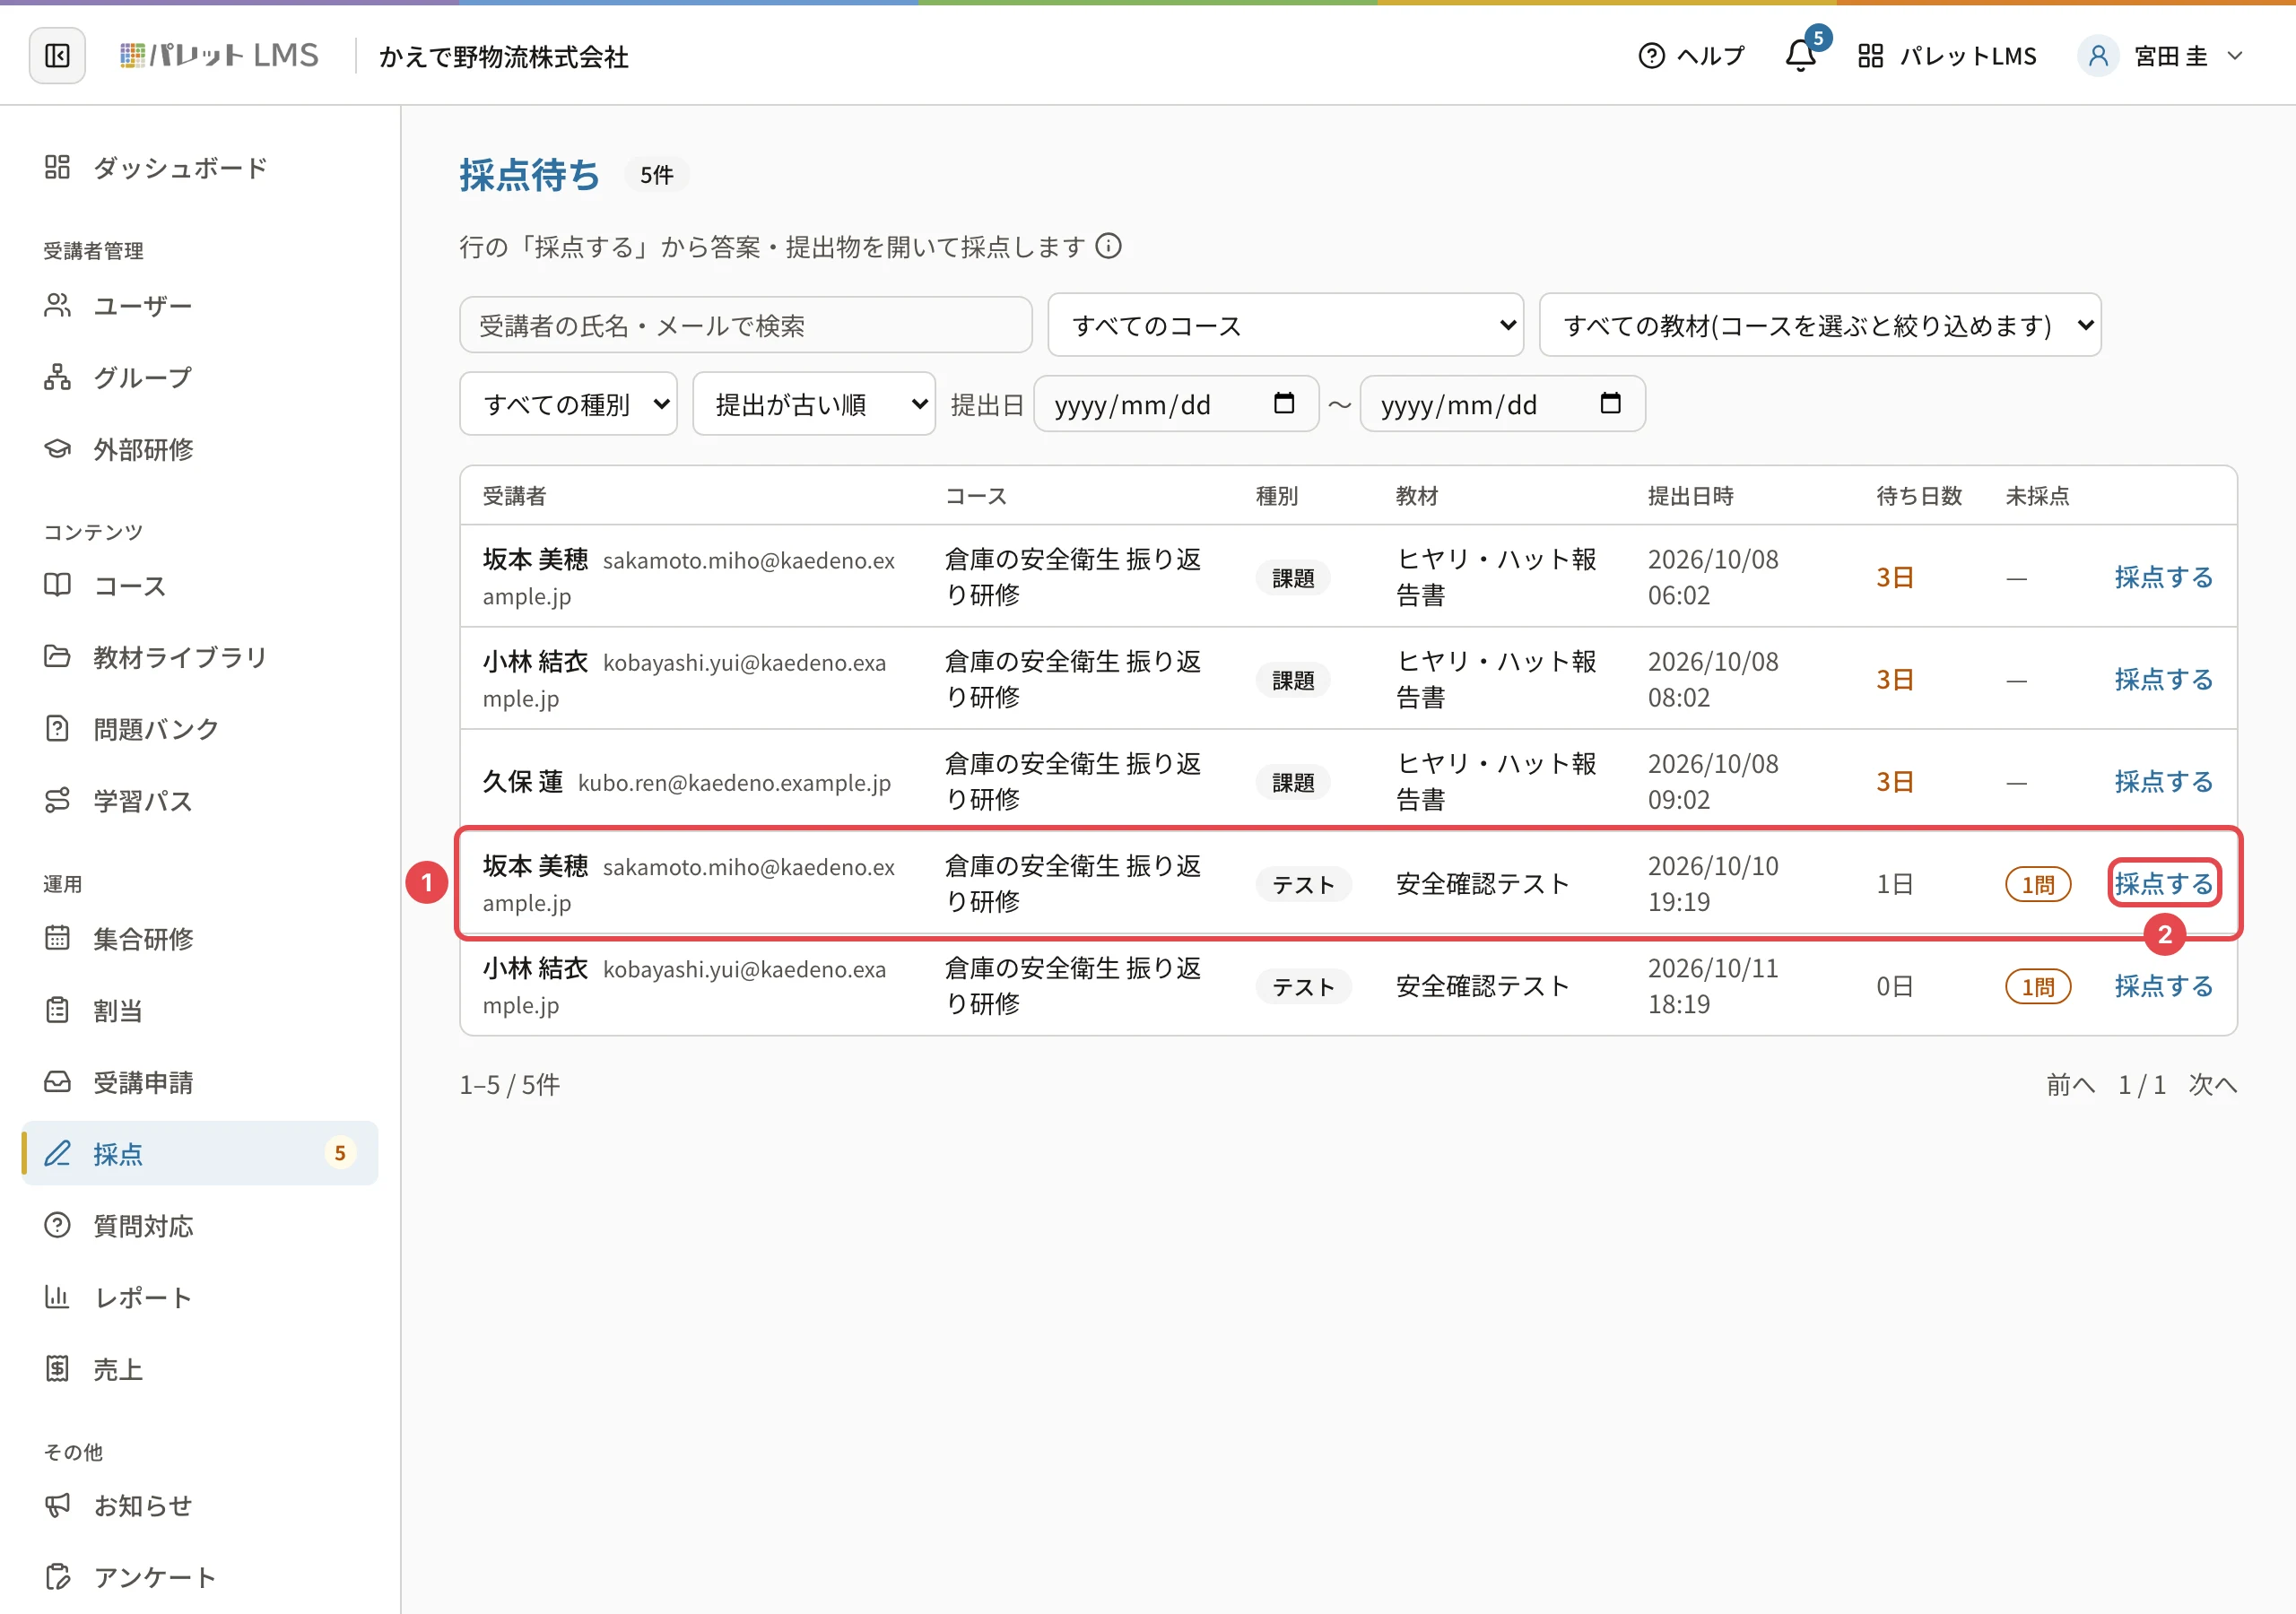Screen dimensions: 2296x1614
Task: Open the ヘルプ link in the header
Action: [1692, 56]
